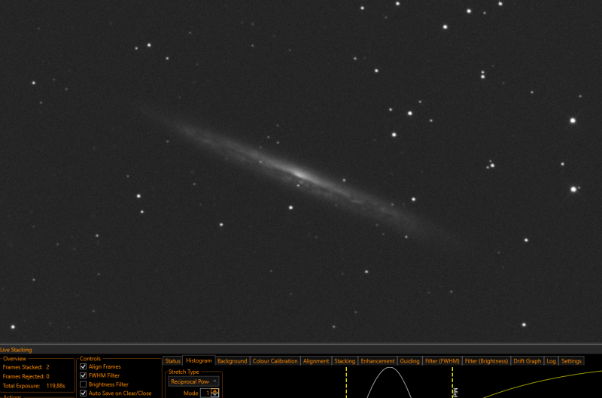View the Drift Graph tab
602x398 pixels.
click(528, 361)
